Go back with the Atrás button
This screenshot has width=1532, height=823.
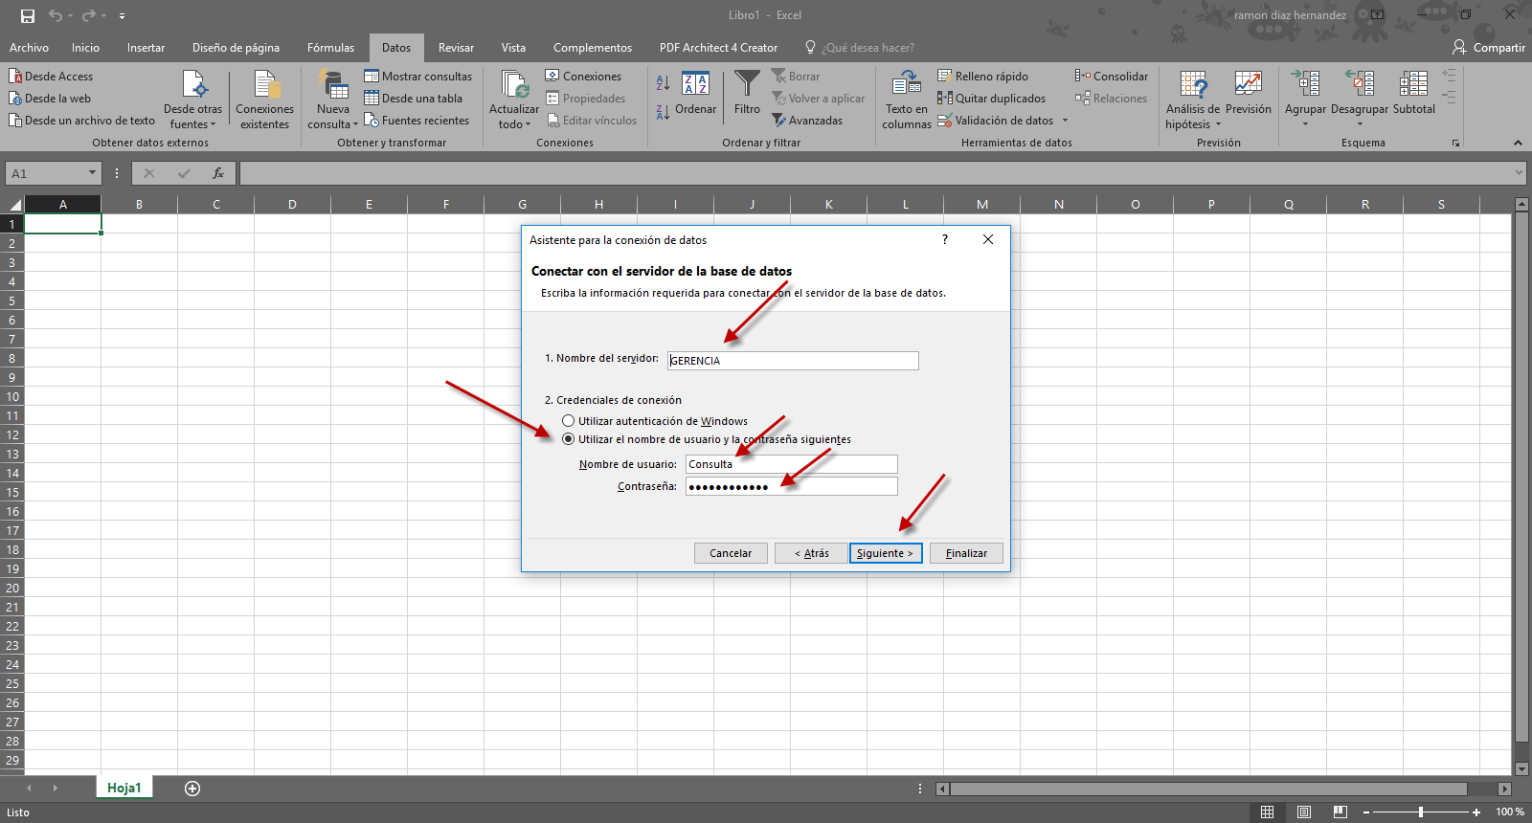[x=812, y=553]
